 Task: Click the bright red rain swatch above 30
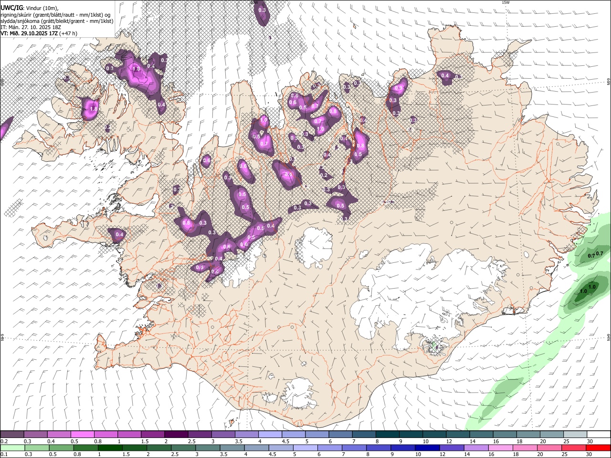(599, 448)
